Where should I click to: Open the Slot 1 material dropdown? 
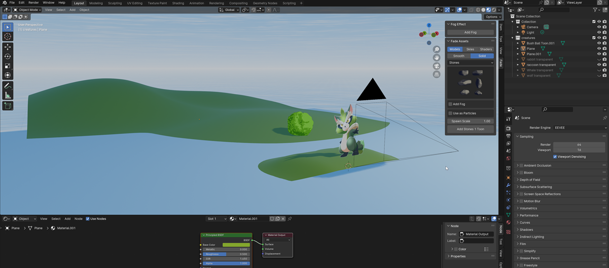(x=217, y=219)
